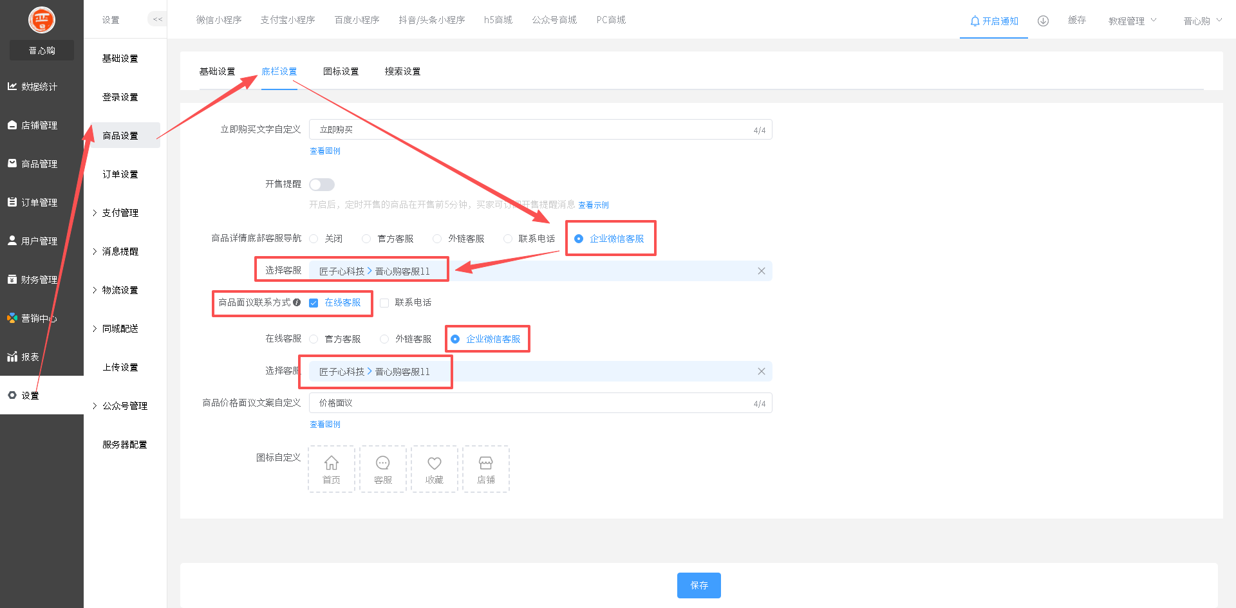1236x608 pixels.
Task: Open second 选择客服 cascader under 在线客服
Action: [x=541, y=371]
